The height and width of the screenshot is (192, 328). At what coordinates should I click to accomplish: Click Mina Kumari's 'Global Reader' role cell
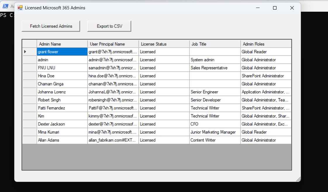click(x=266, y=132)
